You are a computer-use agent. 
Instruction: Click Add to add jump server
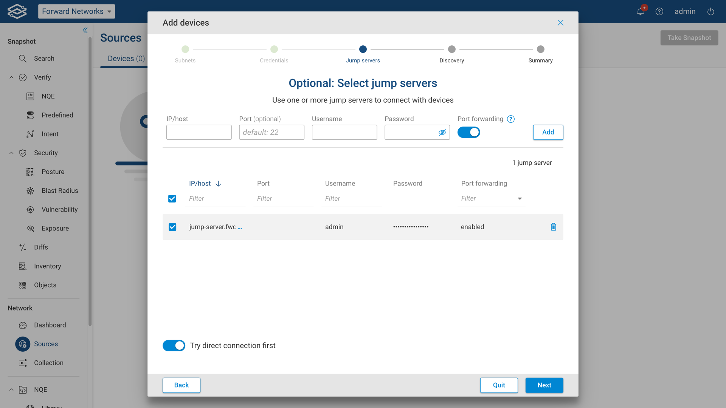pyautogui.click(x=548, y=132)
